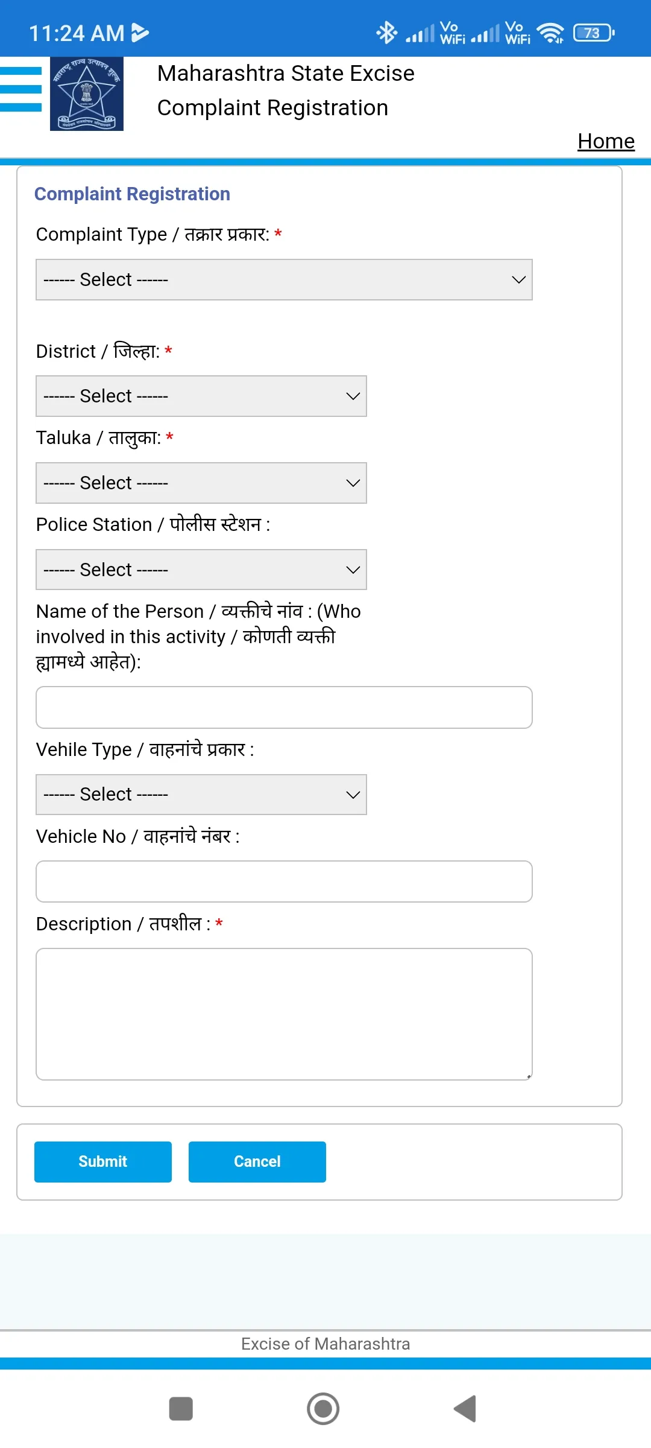Tap the Bluetooth status icon
Image resolution: width=651 pixels, height=1448 pixels.
pyautogui.click(x=386, y=33)
